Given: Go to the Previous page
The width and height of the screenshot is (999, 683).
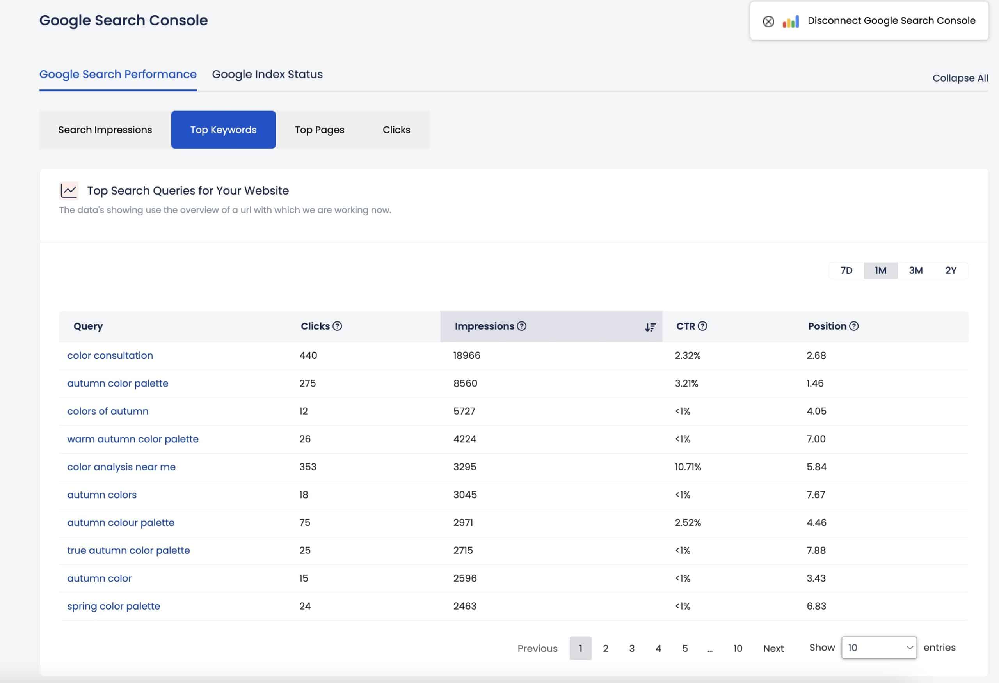Looking at the screenshot, I should [537, 649].
